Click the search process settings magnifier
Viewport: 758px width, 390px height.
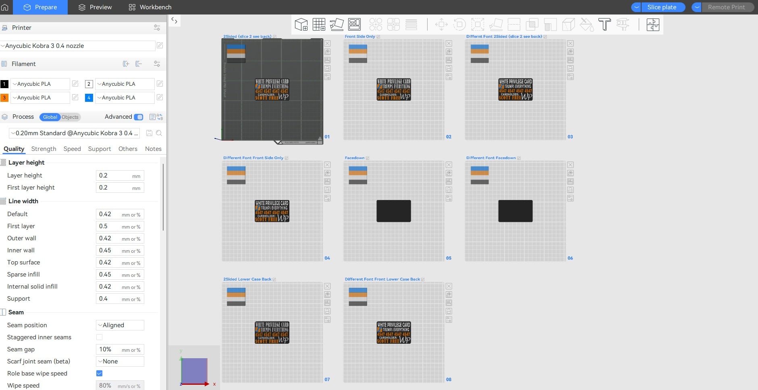pos(159,133)
